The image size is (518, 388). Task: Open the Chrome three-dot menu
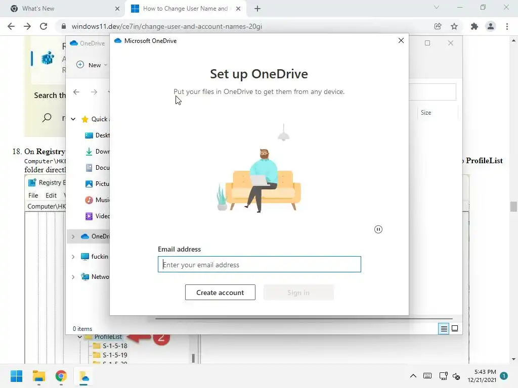point(507,26)
